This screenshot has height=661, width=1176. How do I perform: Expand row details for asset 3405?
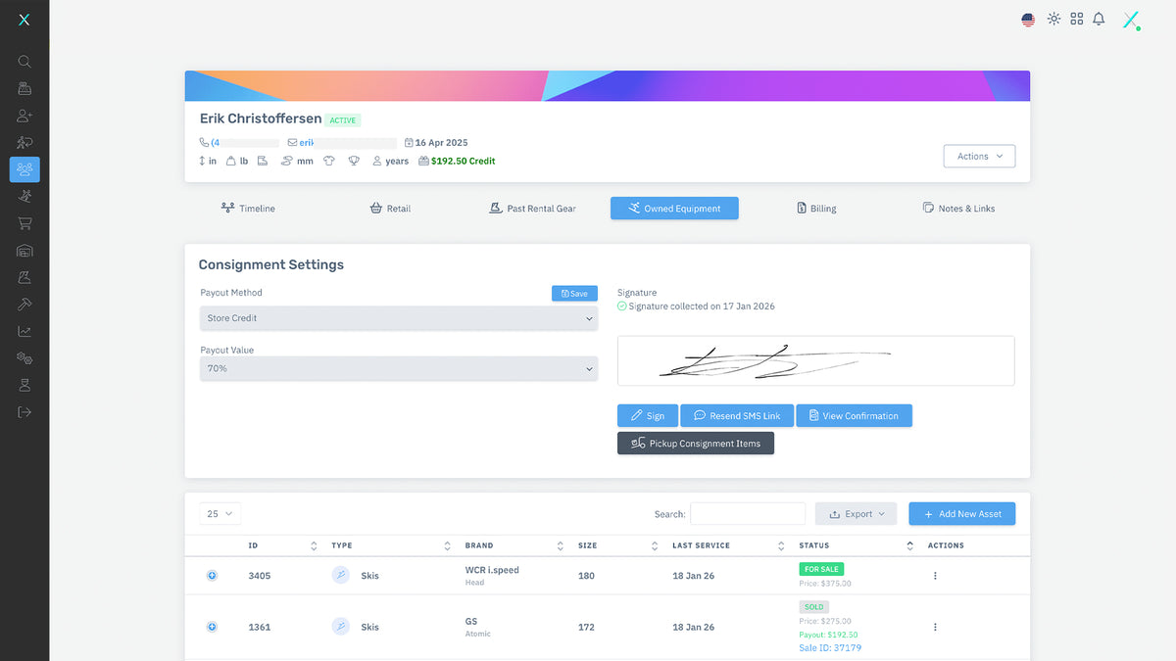click(212, 576)
